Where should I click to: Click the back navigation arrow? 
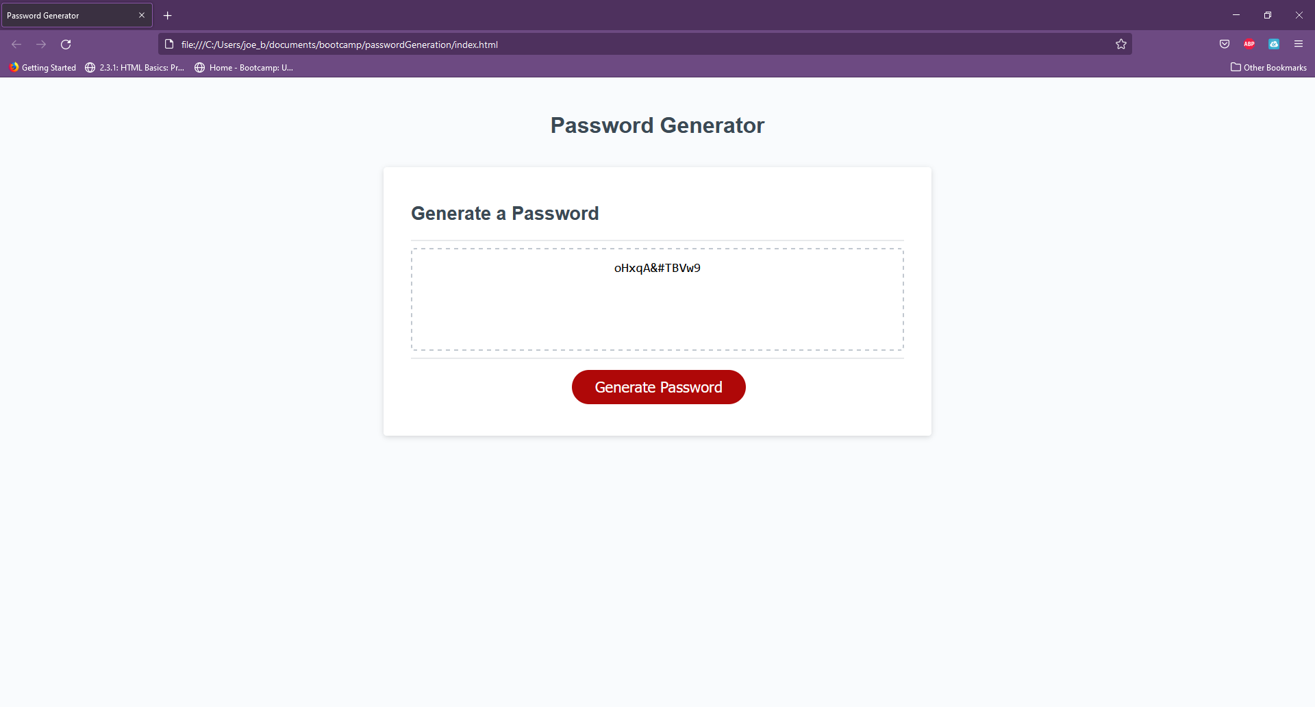16,44
